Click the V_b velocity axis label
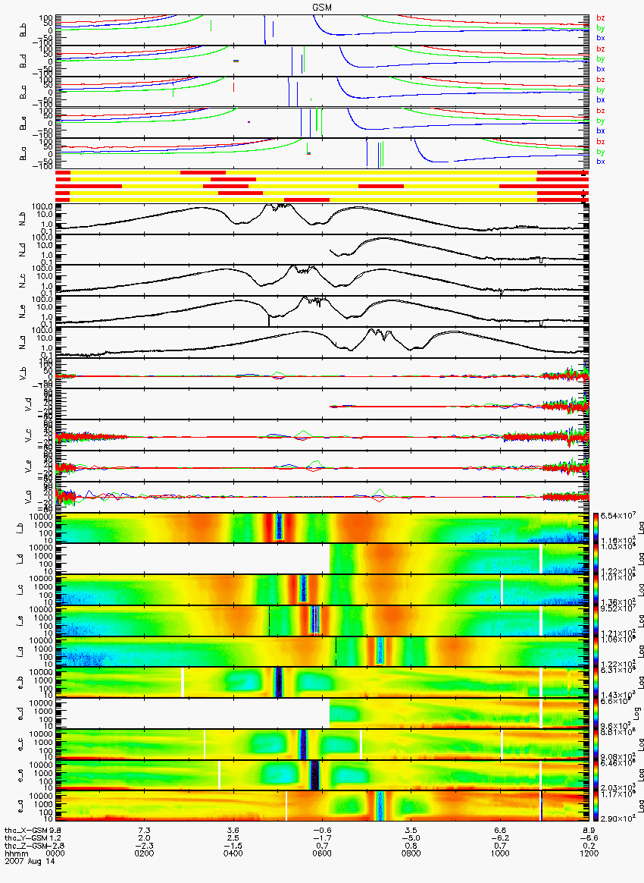Image resolution: width=644 pixels, height=883 pixels. 23,373
